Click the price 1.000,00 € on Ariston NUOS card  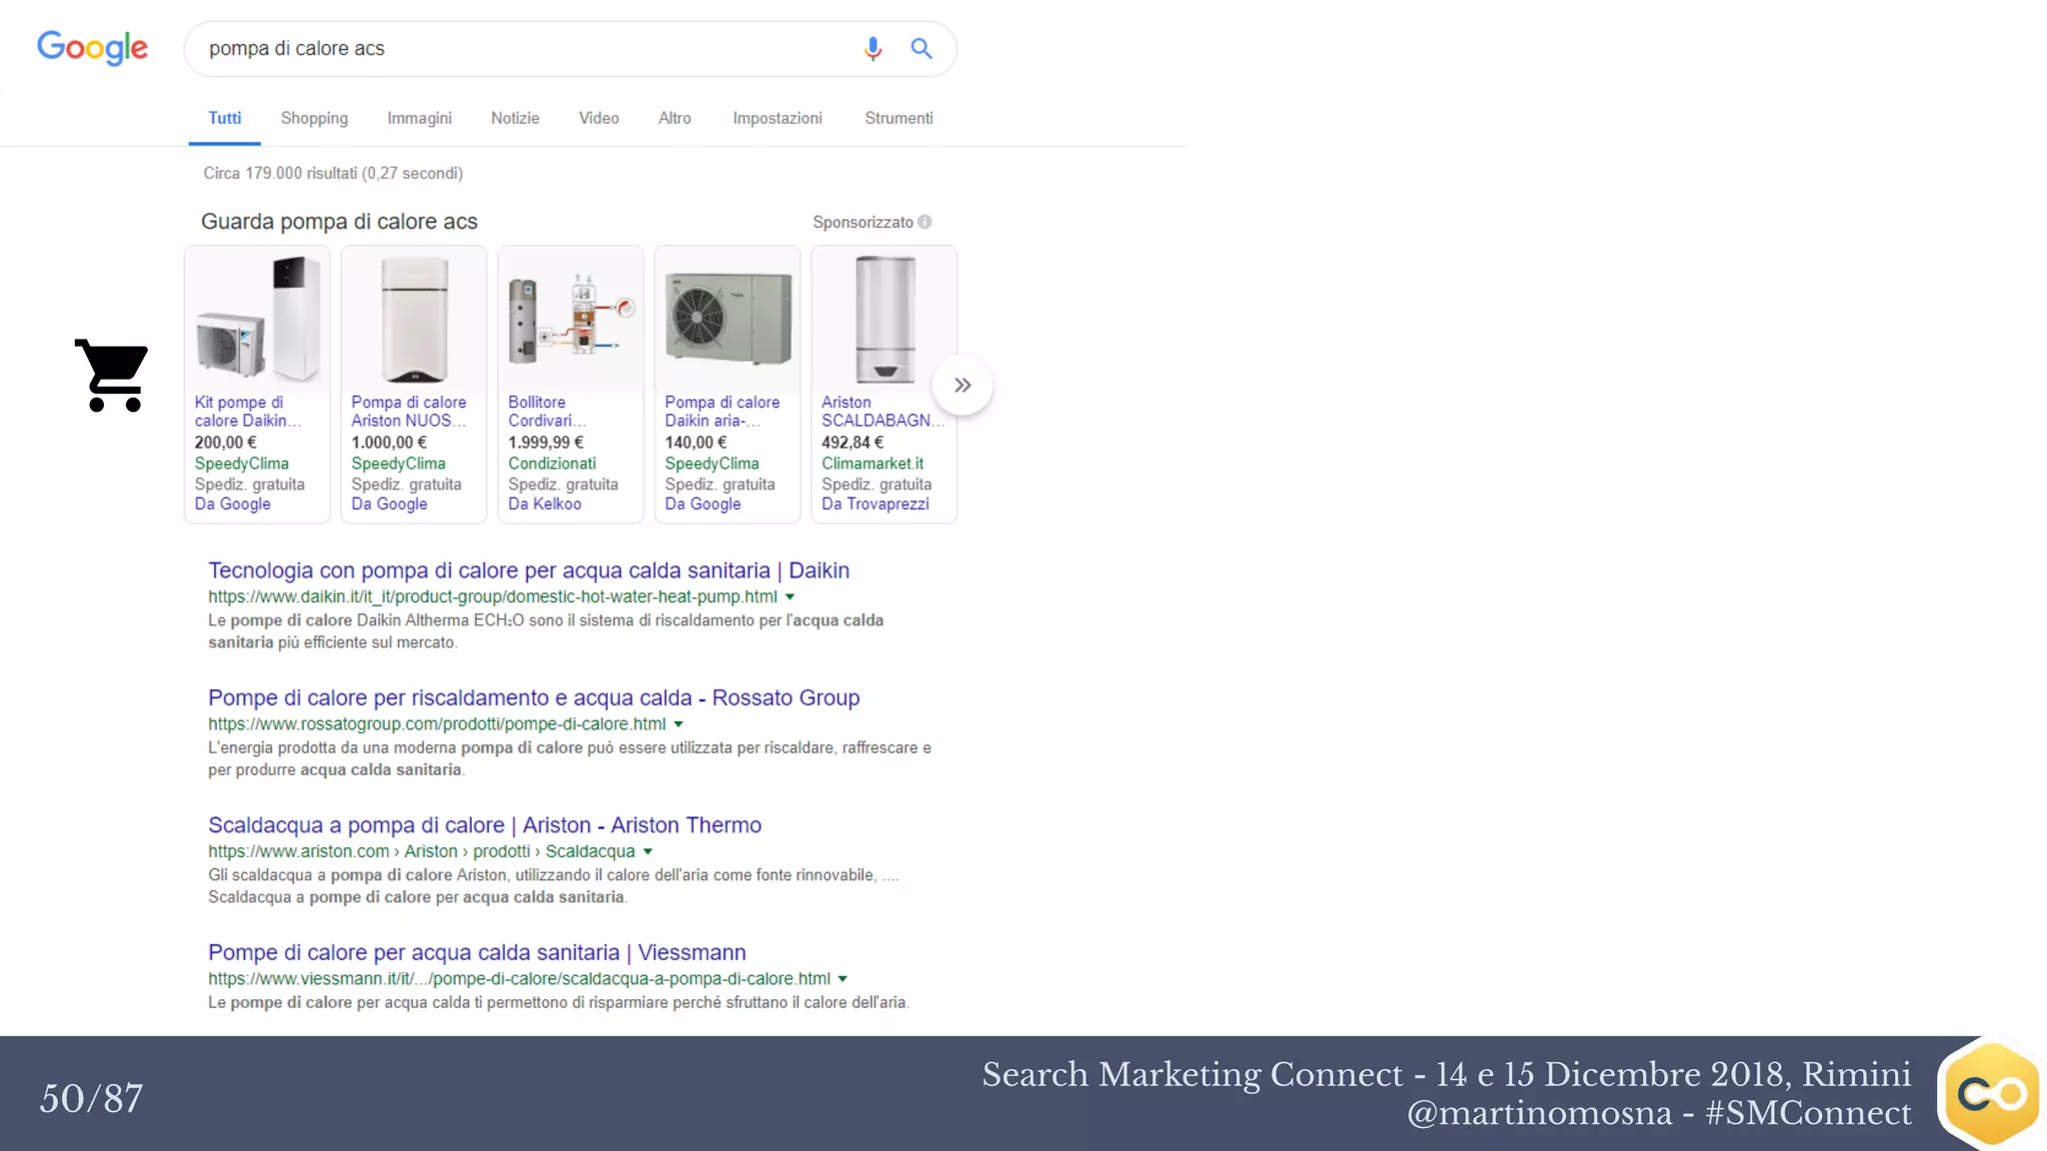click(x=389, y=443)
